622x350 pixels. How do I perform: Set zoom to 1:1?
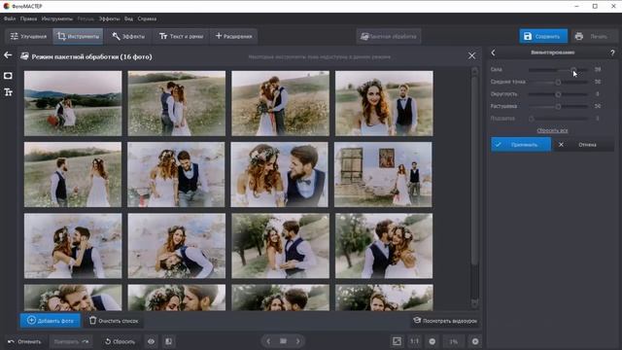point(415,341)
